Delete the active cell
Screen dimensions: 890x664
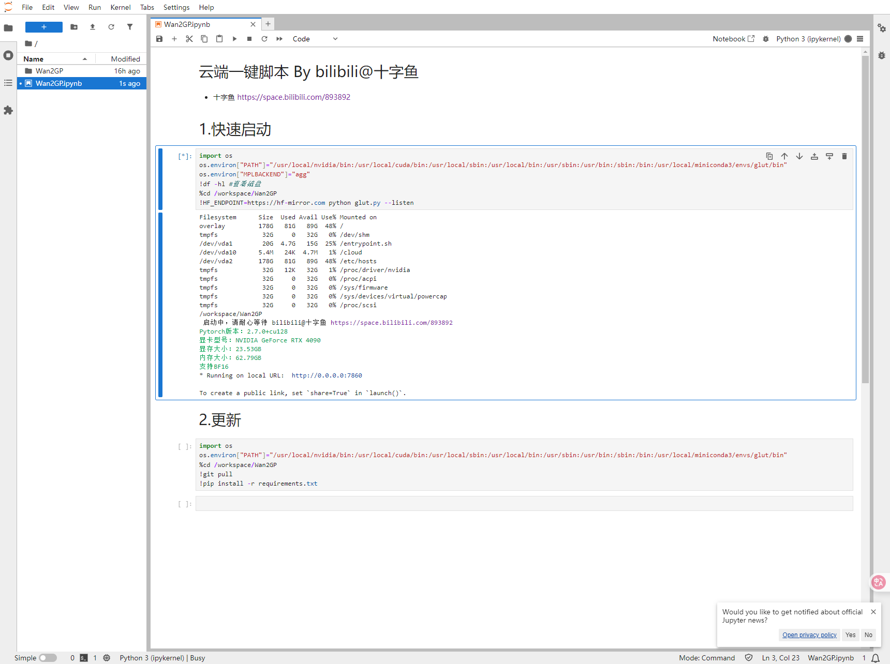[844, 156]
